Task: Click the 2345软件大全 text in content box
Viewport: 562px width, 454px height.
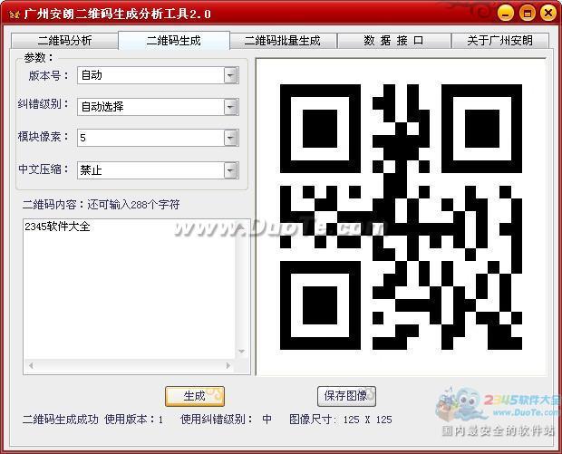Action: (57, 227)
